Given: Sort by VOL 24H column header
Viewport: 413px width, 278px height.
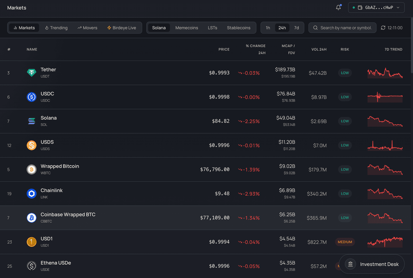Looking at the screenshot, I should (319, 49).
